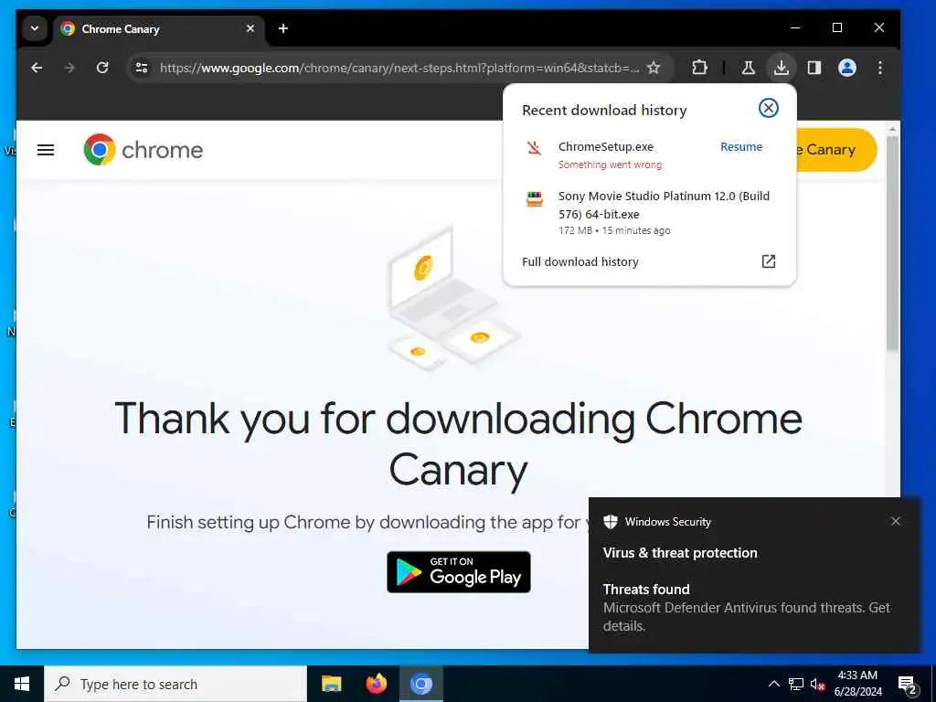View site information icon in address bar
This screenshot has height=702, width=936.
coord(142,68)
